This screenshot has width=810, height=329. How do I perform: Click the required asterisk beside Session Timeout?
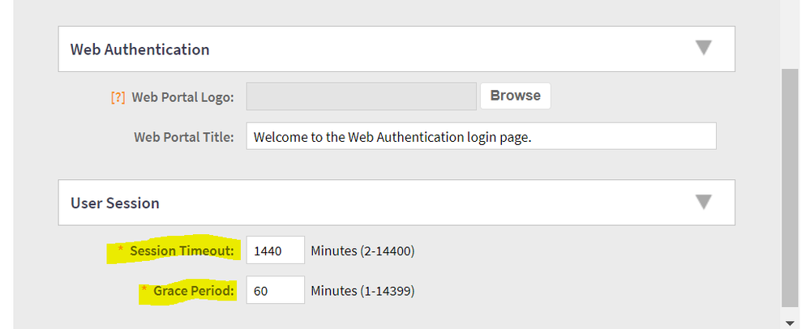click(x=121, y=250)
